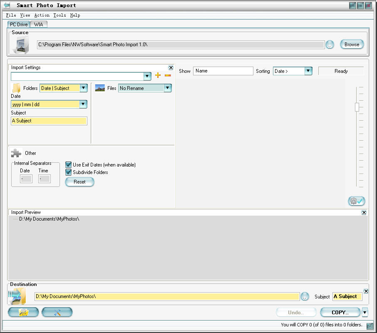
Task: Expand the Folders Date | Subject dropdown
Action: 84,88
